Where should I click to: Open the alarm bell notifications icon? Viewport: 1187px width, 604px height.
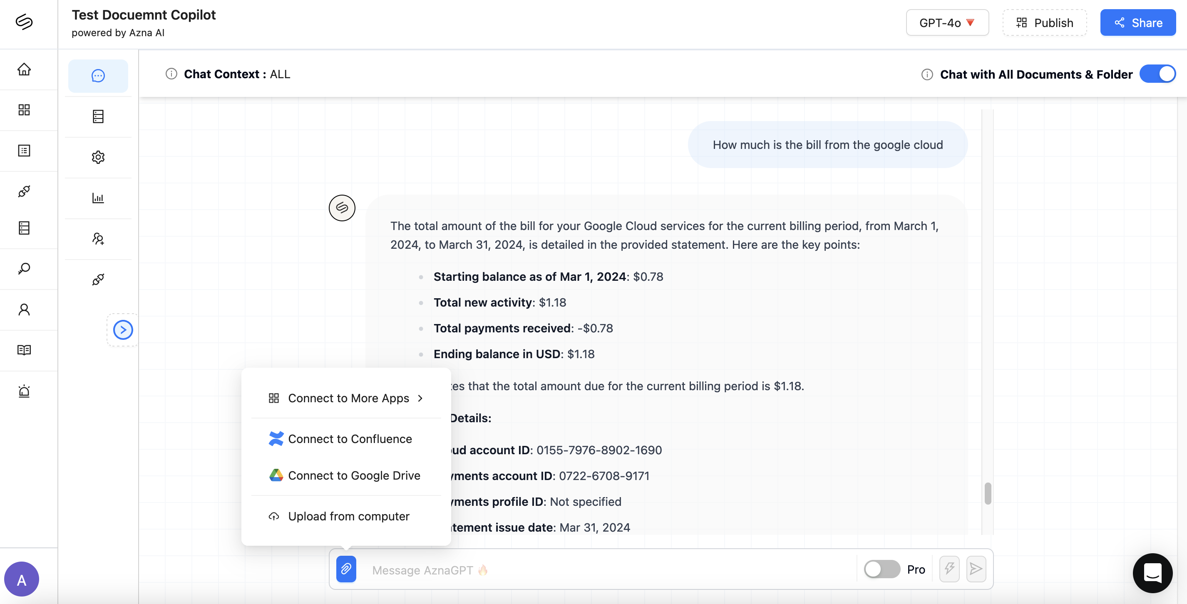click(x=24, y=391)
